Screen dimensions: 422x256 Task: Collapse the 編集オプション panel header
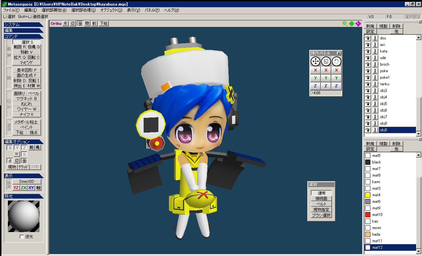point(24,142)
